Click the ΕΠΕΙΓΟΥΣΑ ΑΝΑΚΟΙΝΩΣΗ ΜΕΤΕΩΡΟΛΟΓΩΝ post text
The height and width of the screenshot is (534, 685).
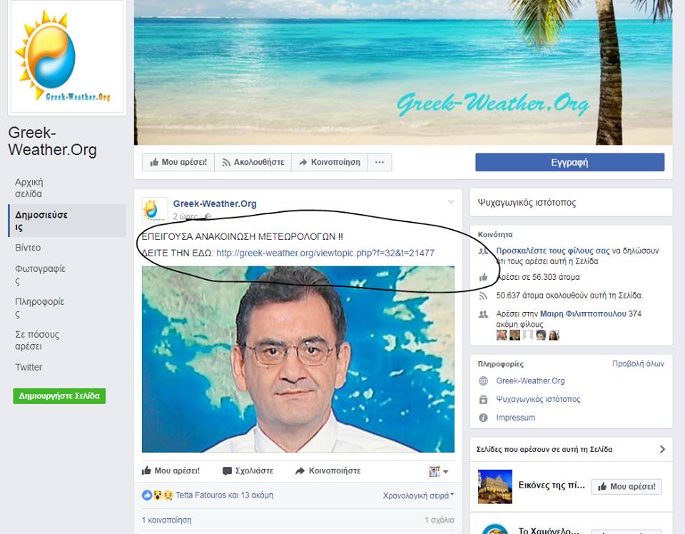click(243, 236)
